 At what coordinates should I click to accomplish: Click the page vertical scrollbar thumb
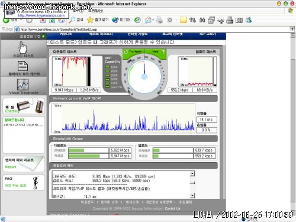293,131
